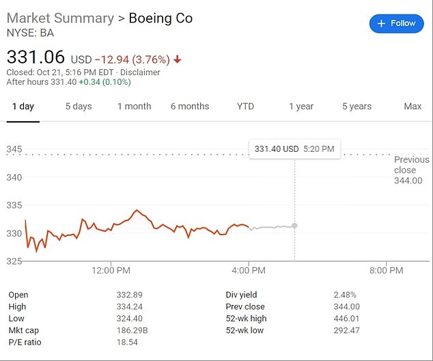Show the 6 months chart
This screenshot has width=433, height=361.
point(190,107)
